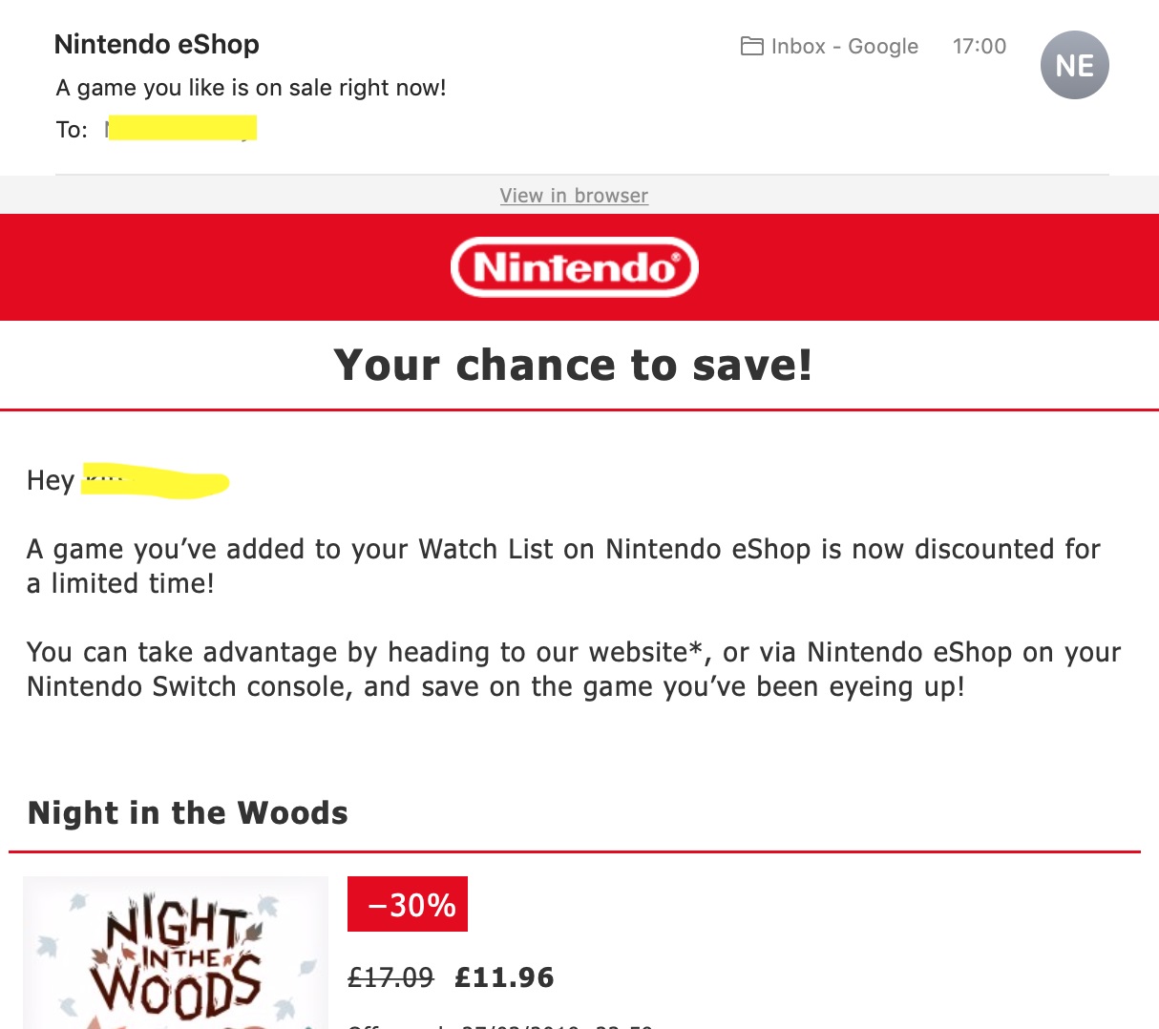This screenshot has width=1159, height=1029.
Task: Open the View in browser link
Action: tap(574, 196)
